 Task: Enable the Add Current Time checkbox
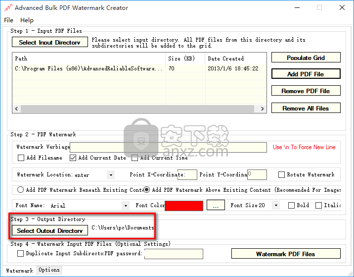coord(135,158)
